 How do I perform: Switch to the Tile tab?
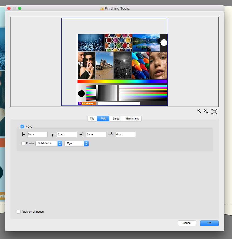click(92, 119)
